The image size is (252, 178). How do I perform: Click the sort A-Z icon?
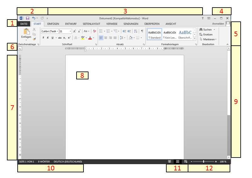[136, 31]
